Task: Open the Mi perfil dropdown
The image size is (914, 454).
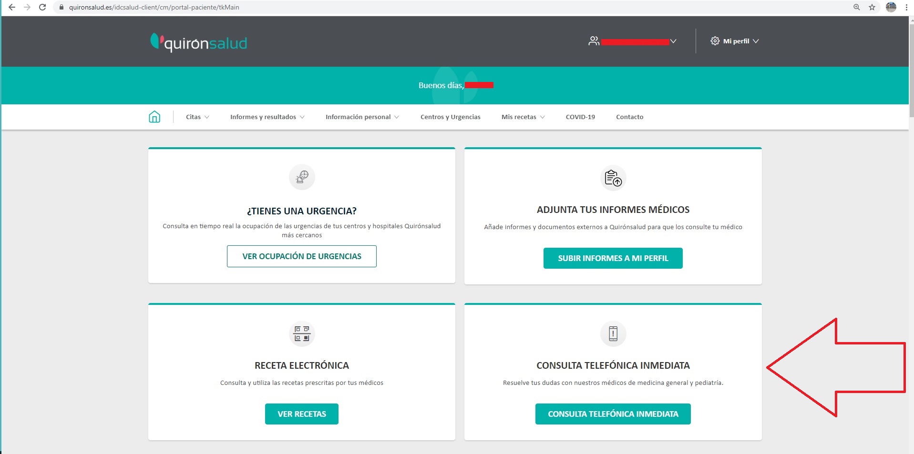Action: pyautogui.click(x=735, y=41)
